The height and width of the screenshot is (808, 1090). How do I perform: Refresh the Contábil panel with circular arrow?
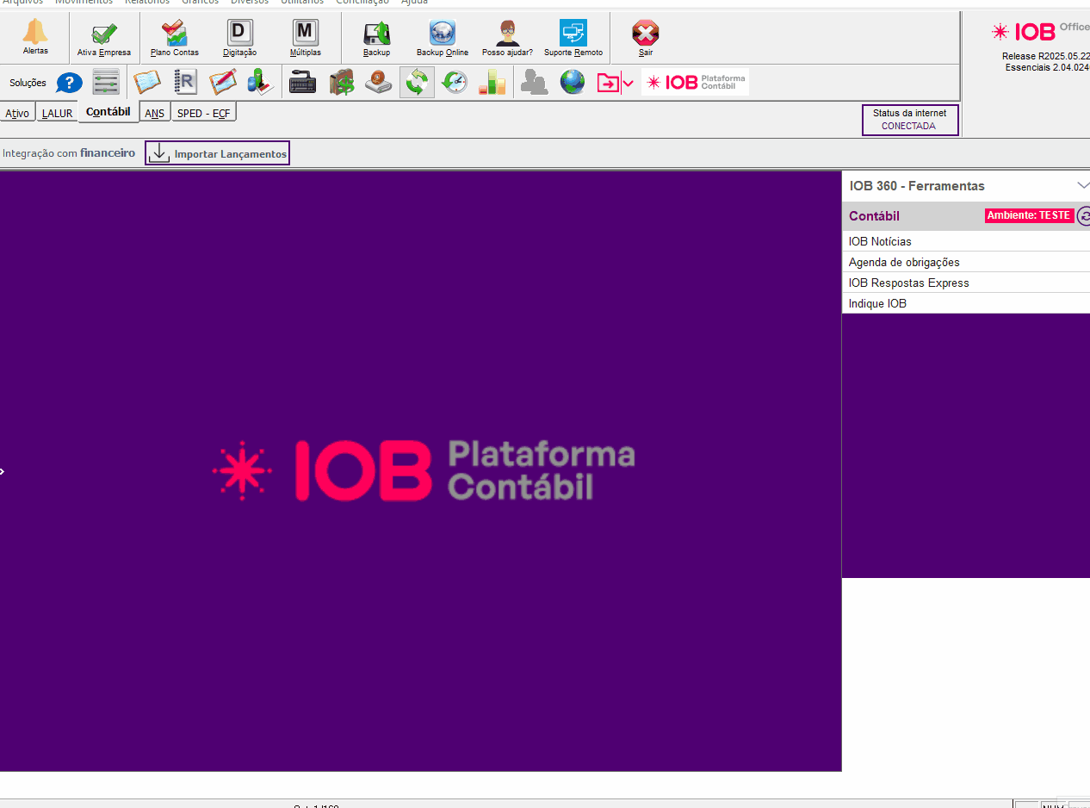coord(1084,216)
